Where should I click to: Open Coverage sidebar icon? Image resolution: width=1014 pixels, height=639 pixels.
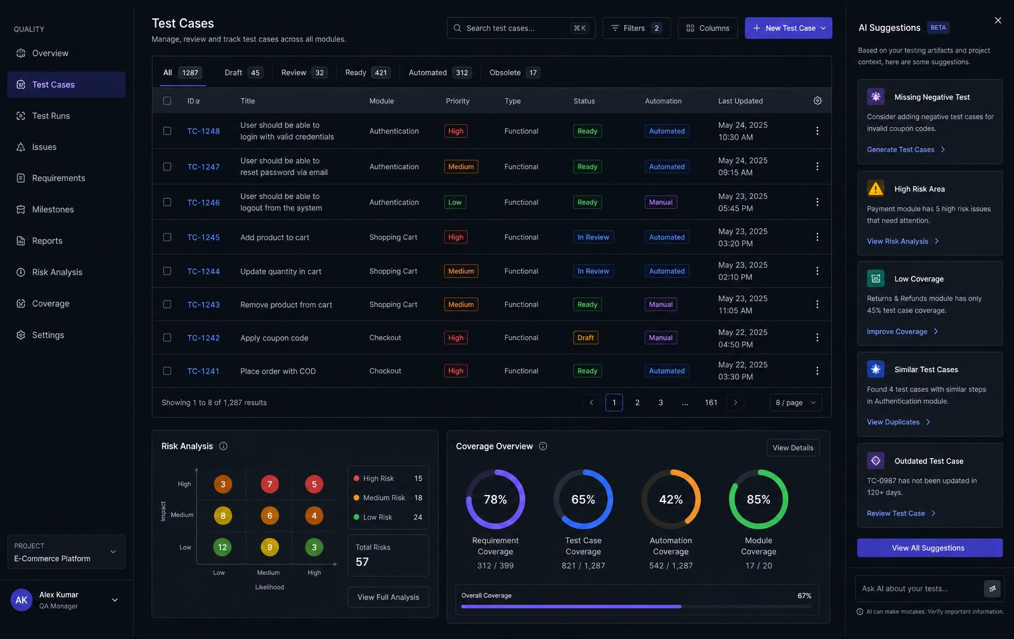pos(21,304)
